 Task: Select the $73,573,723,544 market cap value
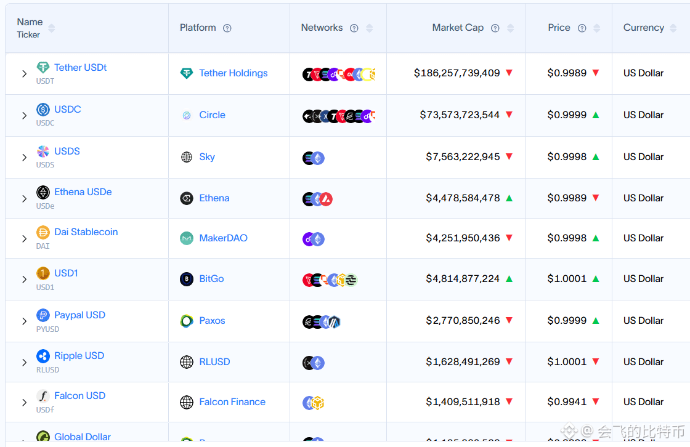(460, 115)
